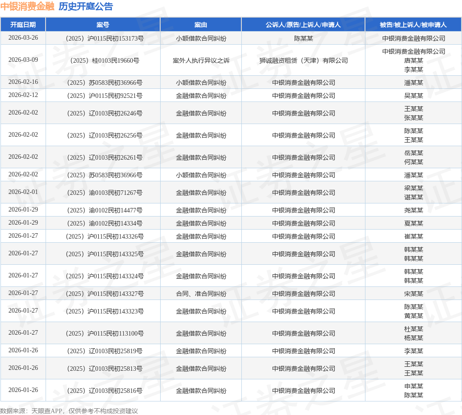Click defendant 谌某某
Viewport: 462px width, 415px height.
[414, 197]
